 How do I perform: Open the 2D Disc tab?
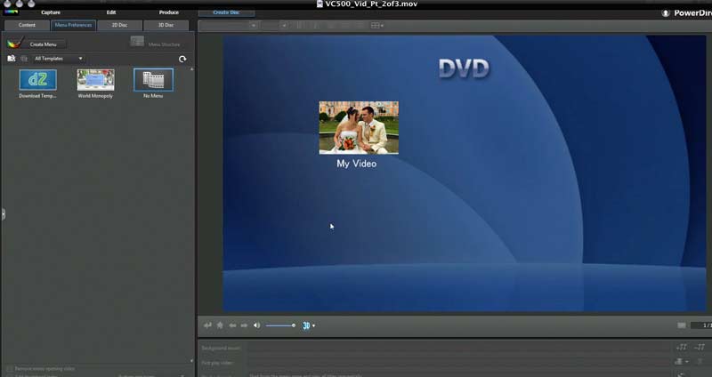(x=119, y=25)
